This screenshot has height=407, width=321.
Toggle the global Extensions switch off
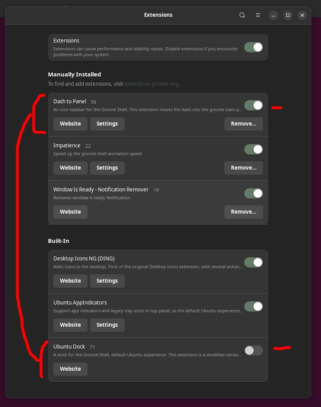coord(254,47)
